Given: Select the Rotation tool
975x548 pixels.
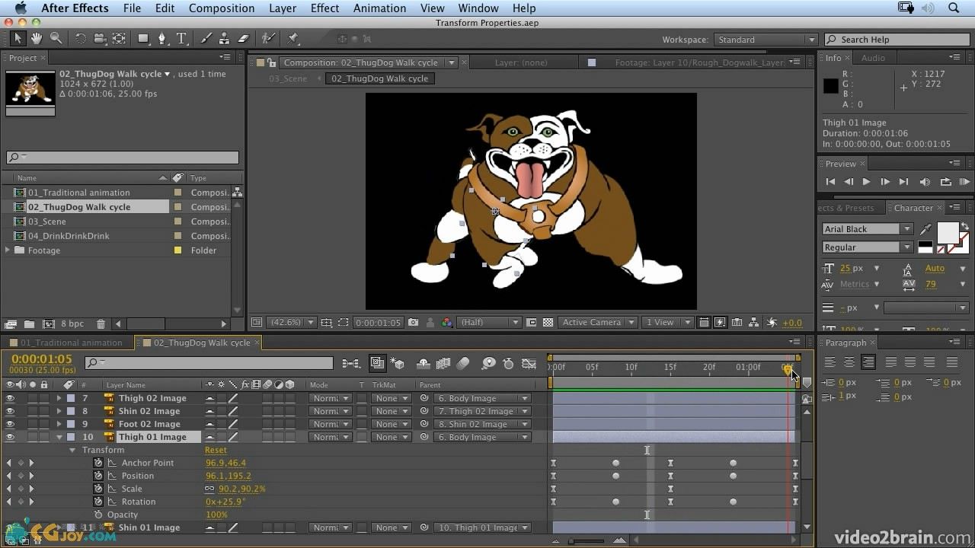Looking at the screenshot, I should [81, 39].
